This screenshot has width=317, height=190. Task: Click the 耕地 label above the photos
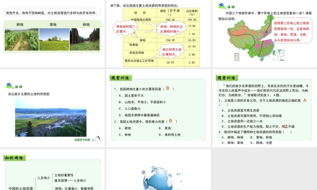point(20,24)
